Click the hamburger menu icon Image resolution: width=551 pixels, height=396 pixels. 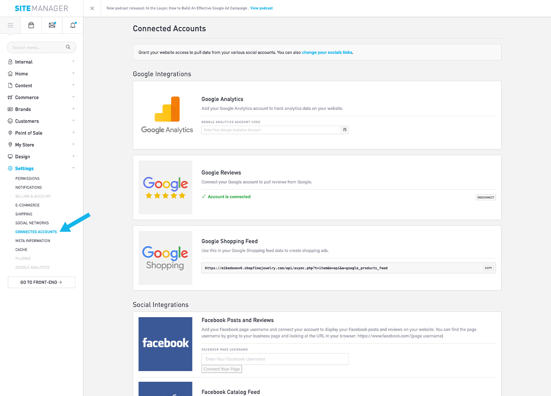10,25
